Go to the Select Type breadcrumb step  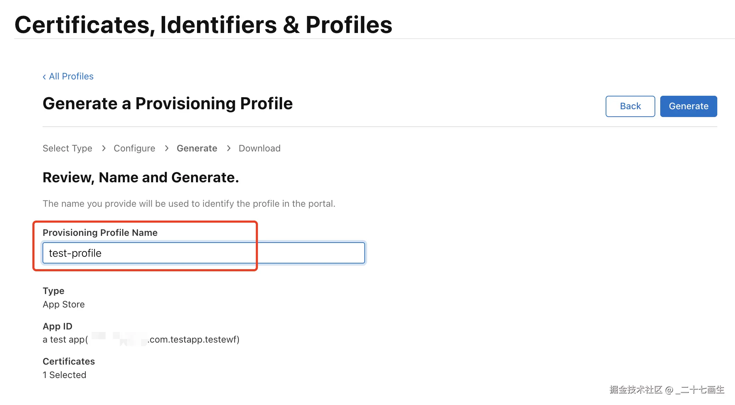coord(67,148)
